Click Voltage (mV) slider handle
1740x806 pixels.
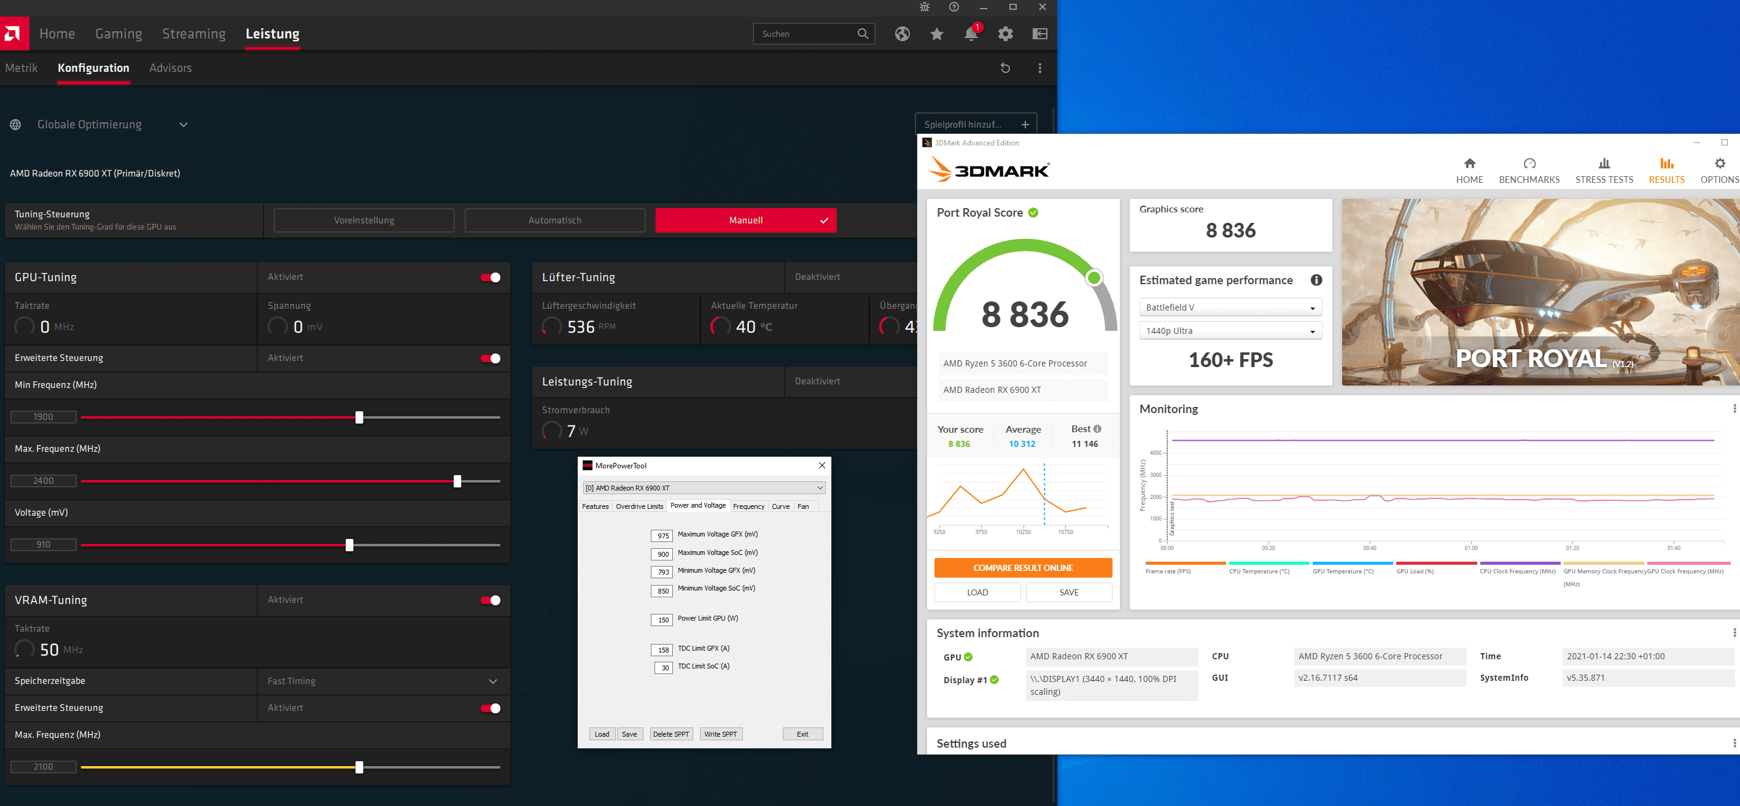click(349, 545)
